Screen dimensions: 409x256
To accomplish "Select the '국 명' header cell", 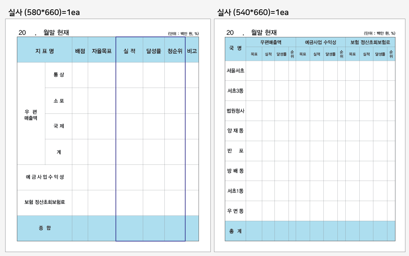I will pyautogui.click(x=236, y=48).
